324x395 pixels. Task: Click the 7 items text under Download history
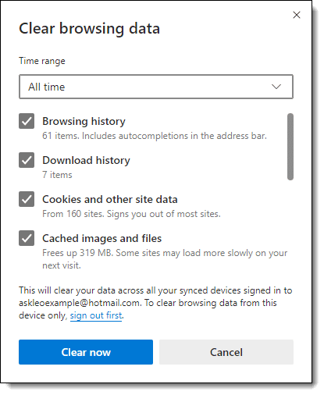pos(57,175)
